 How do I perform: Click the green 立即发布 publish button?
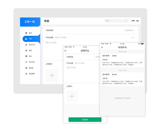pos(85,120)
